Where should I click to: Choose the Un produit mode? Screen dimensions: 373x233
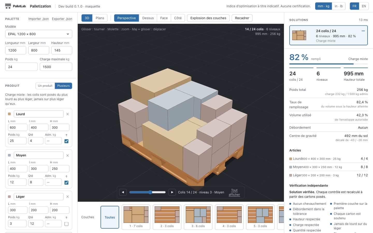point(45,86)
